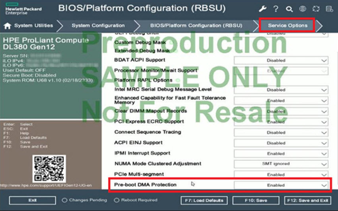Open PCI Express ECRC Support dropdown

(281, 122)
